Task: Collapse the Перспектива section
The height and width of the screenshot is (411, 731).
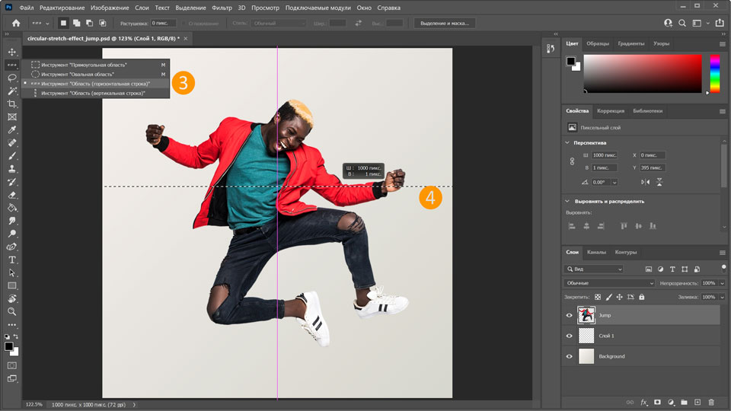Action: pos(568,142)
